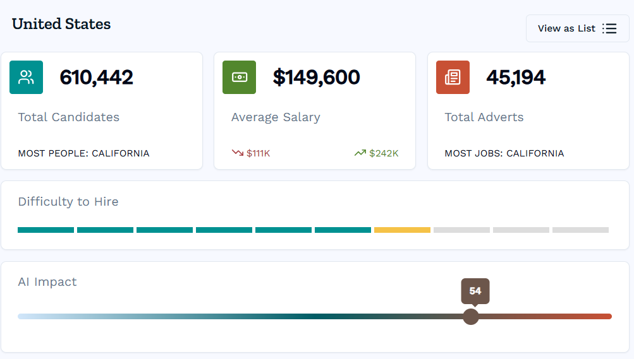This screenshot has width=634, height=359.
Task: Click the orange Total Adverts newspaper icon
Action: click(x=453, y=78)
